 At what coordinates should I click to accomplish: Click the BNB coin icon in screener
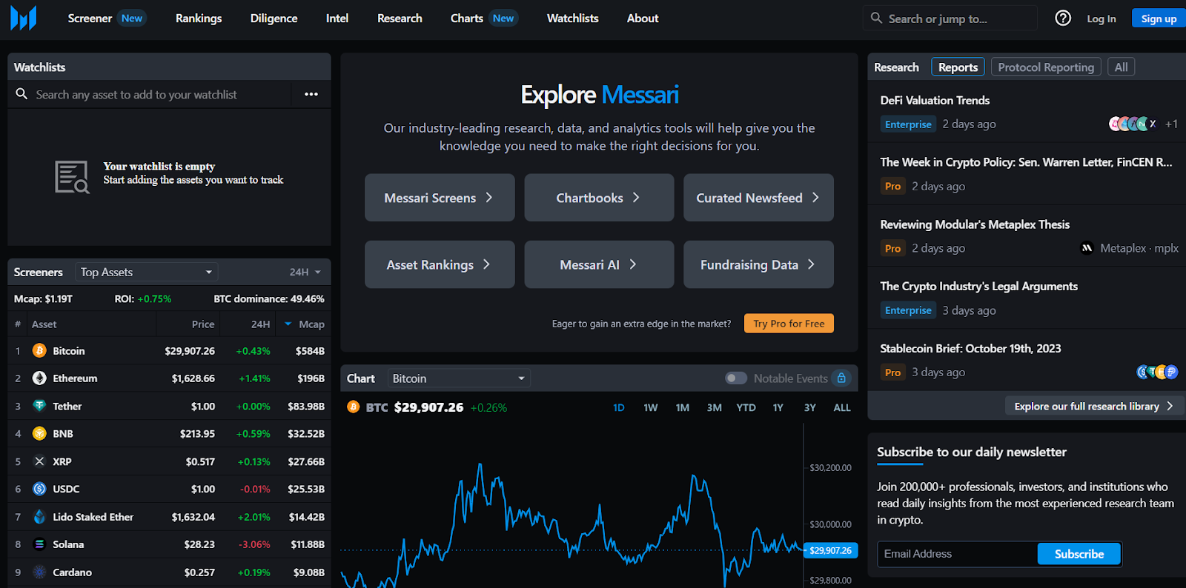point(39,434)
